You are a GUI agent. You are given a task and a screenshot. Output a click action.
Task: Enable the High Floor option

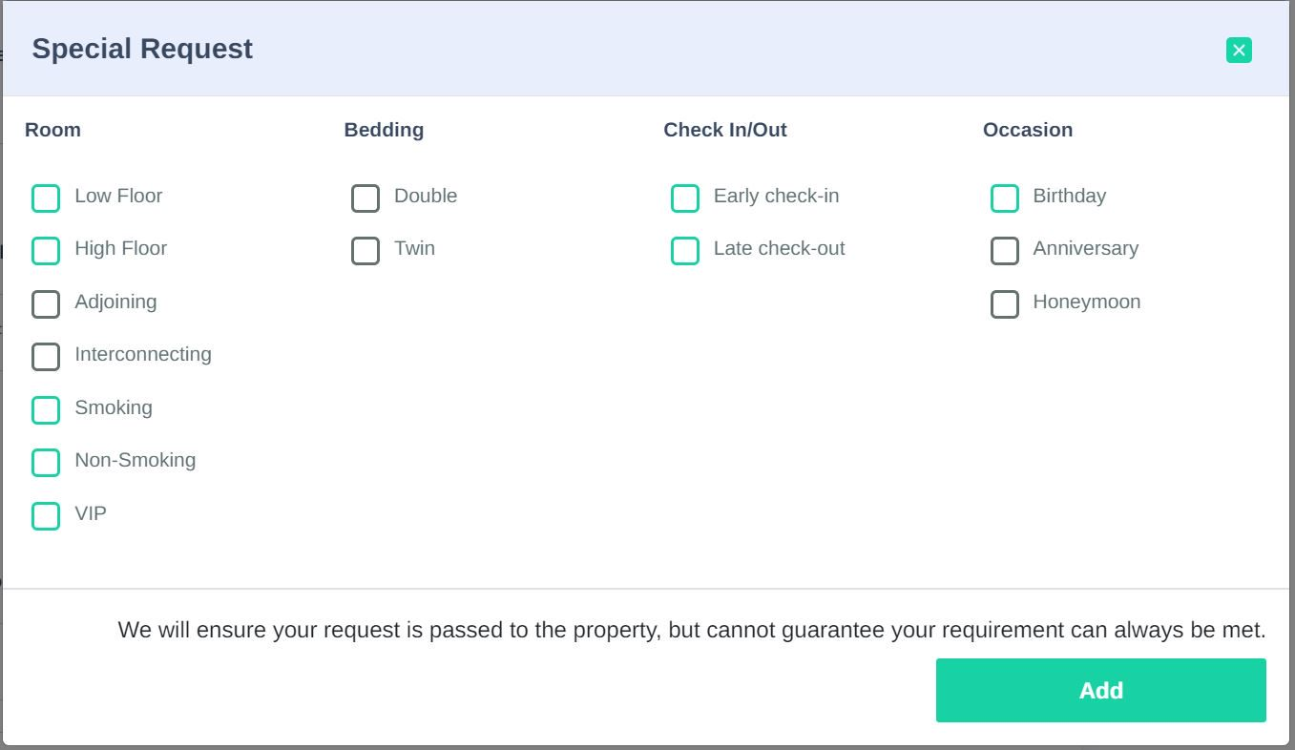coord(46,251)
